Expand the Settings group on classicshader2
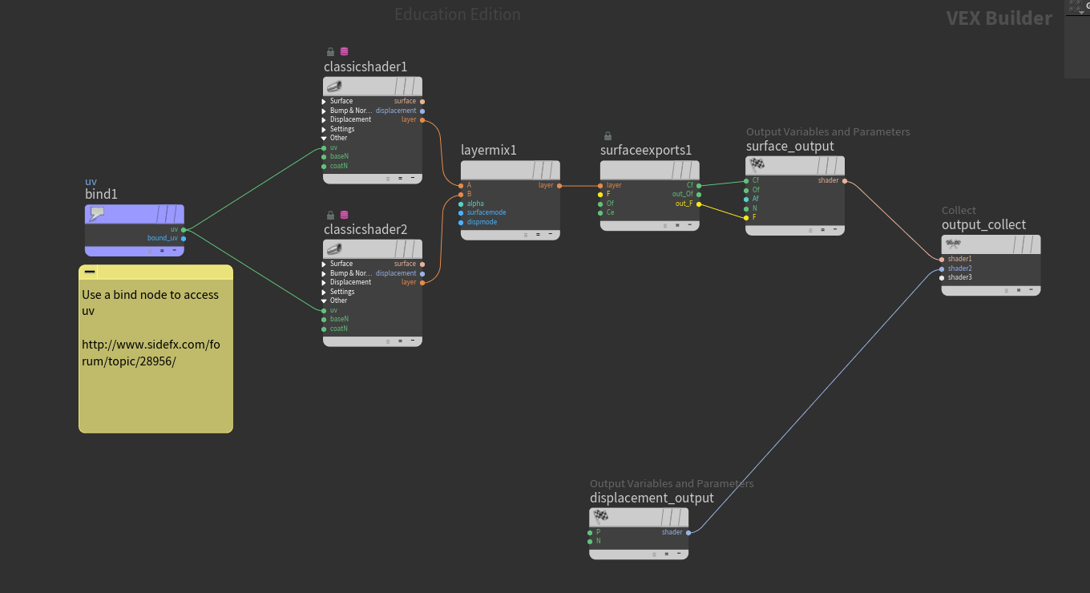 pos(324,292)
